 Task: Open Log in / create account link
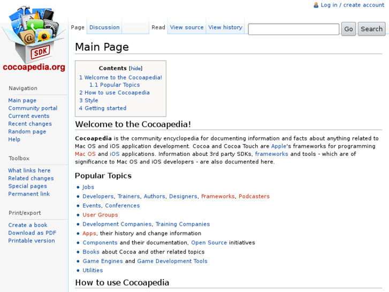click(352, 5)
